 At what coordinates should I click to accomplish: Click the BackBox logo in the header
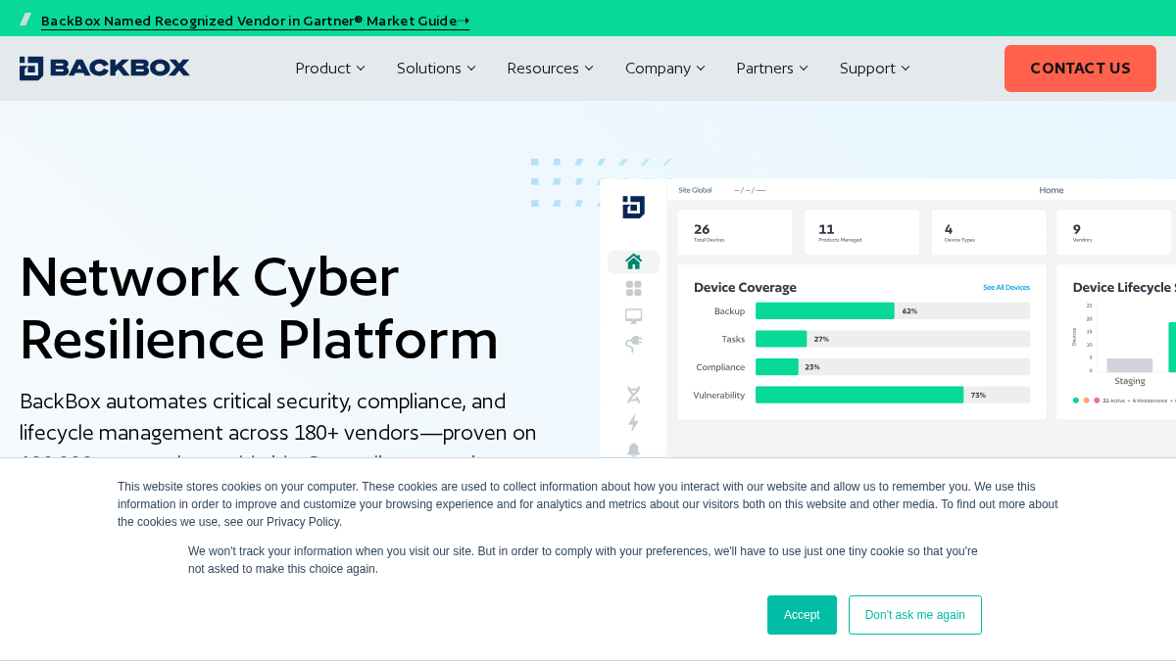tap(105, 69)
